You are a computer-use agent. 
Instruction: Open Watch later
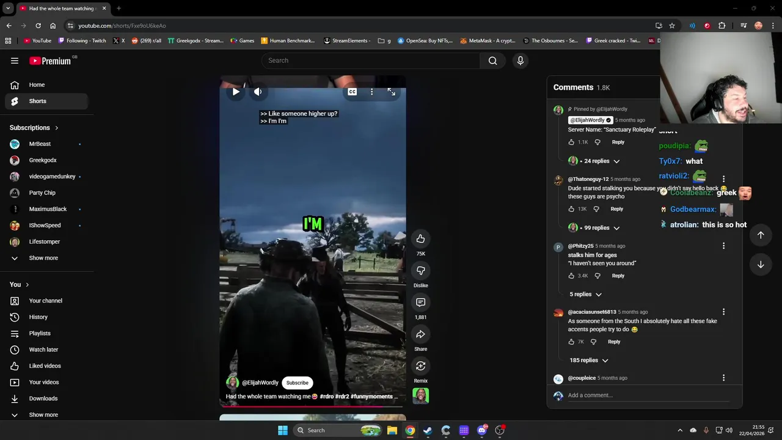[46, 350]
